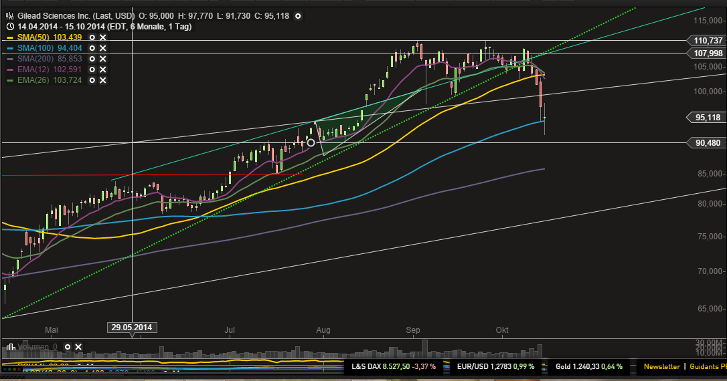Open settings circle for SMA(200)
727x381 pixels.
(92, 59)
